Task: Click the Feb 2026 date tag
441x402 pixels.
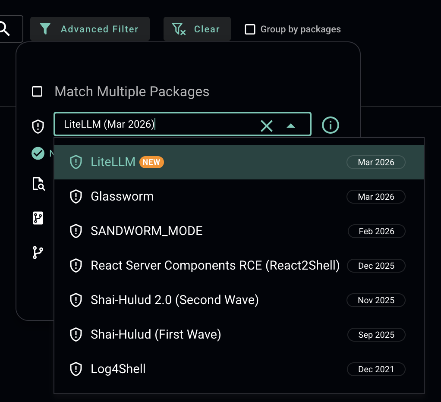Action: [x=377, y=231]
